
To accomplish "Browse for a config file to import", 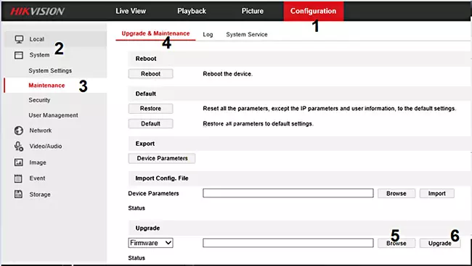I will point(396,194).
